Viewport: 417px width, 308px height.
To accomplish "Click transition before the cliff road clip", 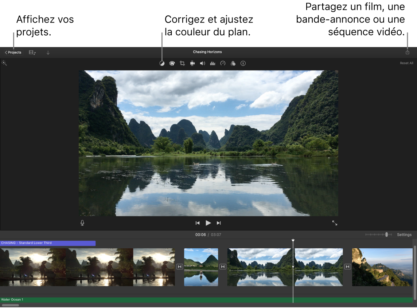I will point(347,266).
